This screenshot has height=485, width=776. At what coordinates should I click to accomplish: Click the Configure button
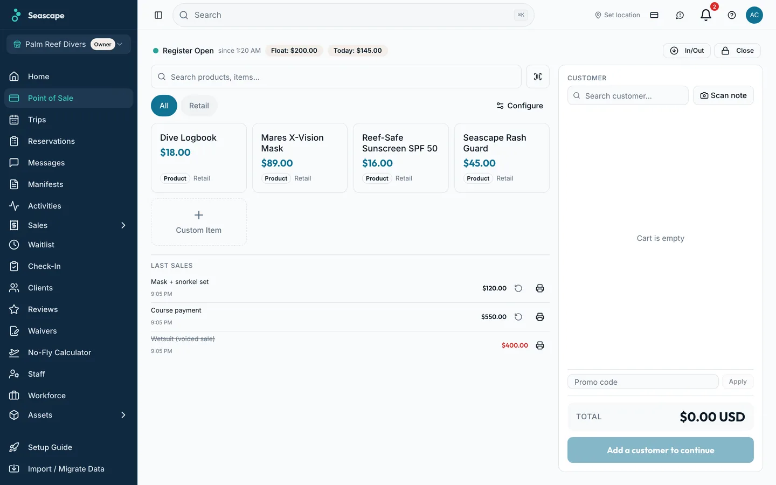(519, 106)
